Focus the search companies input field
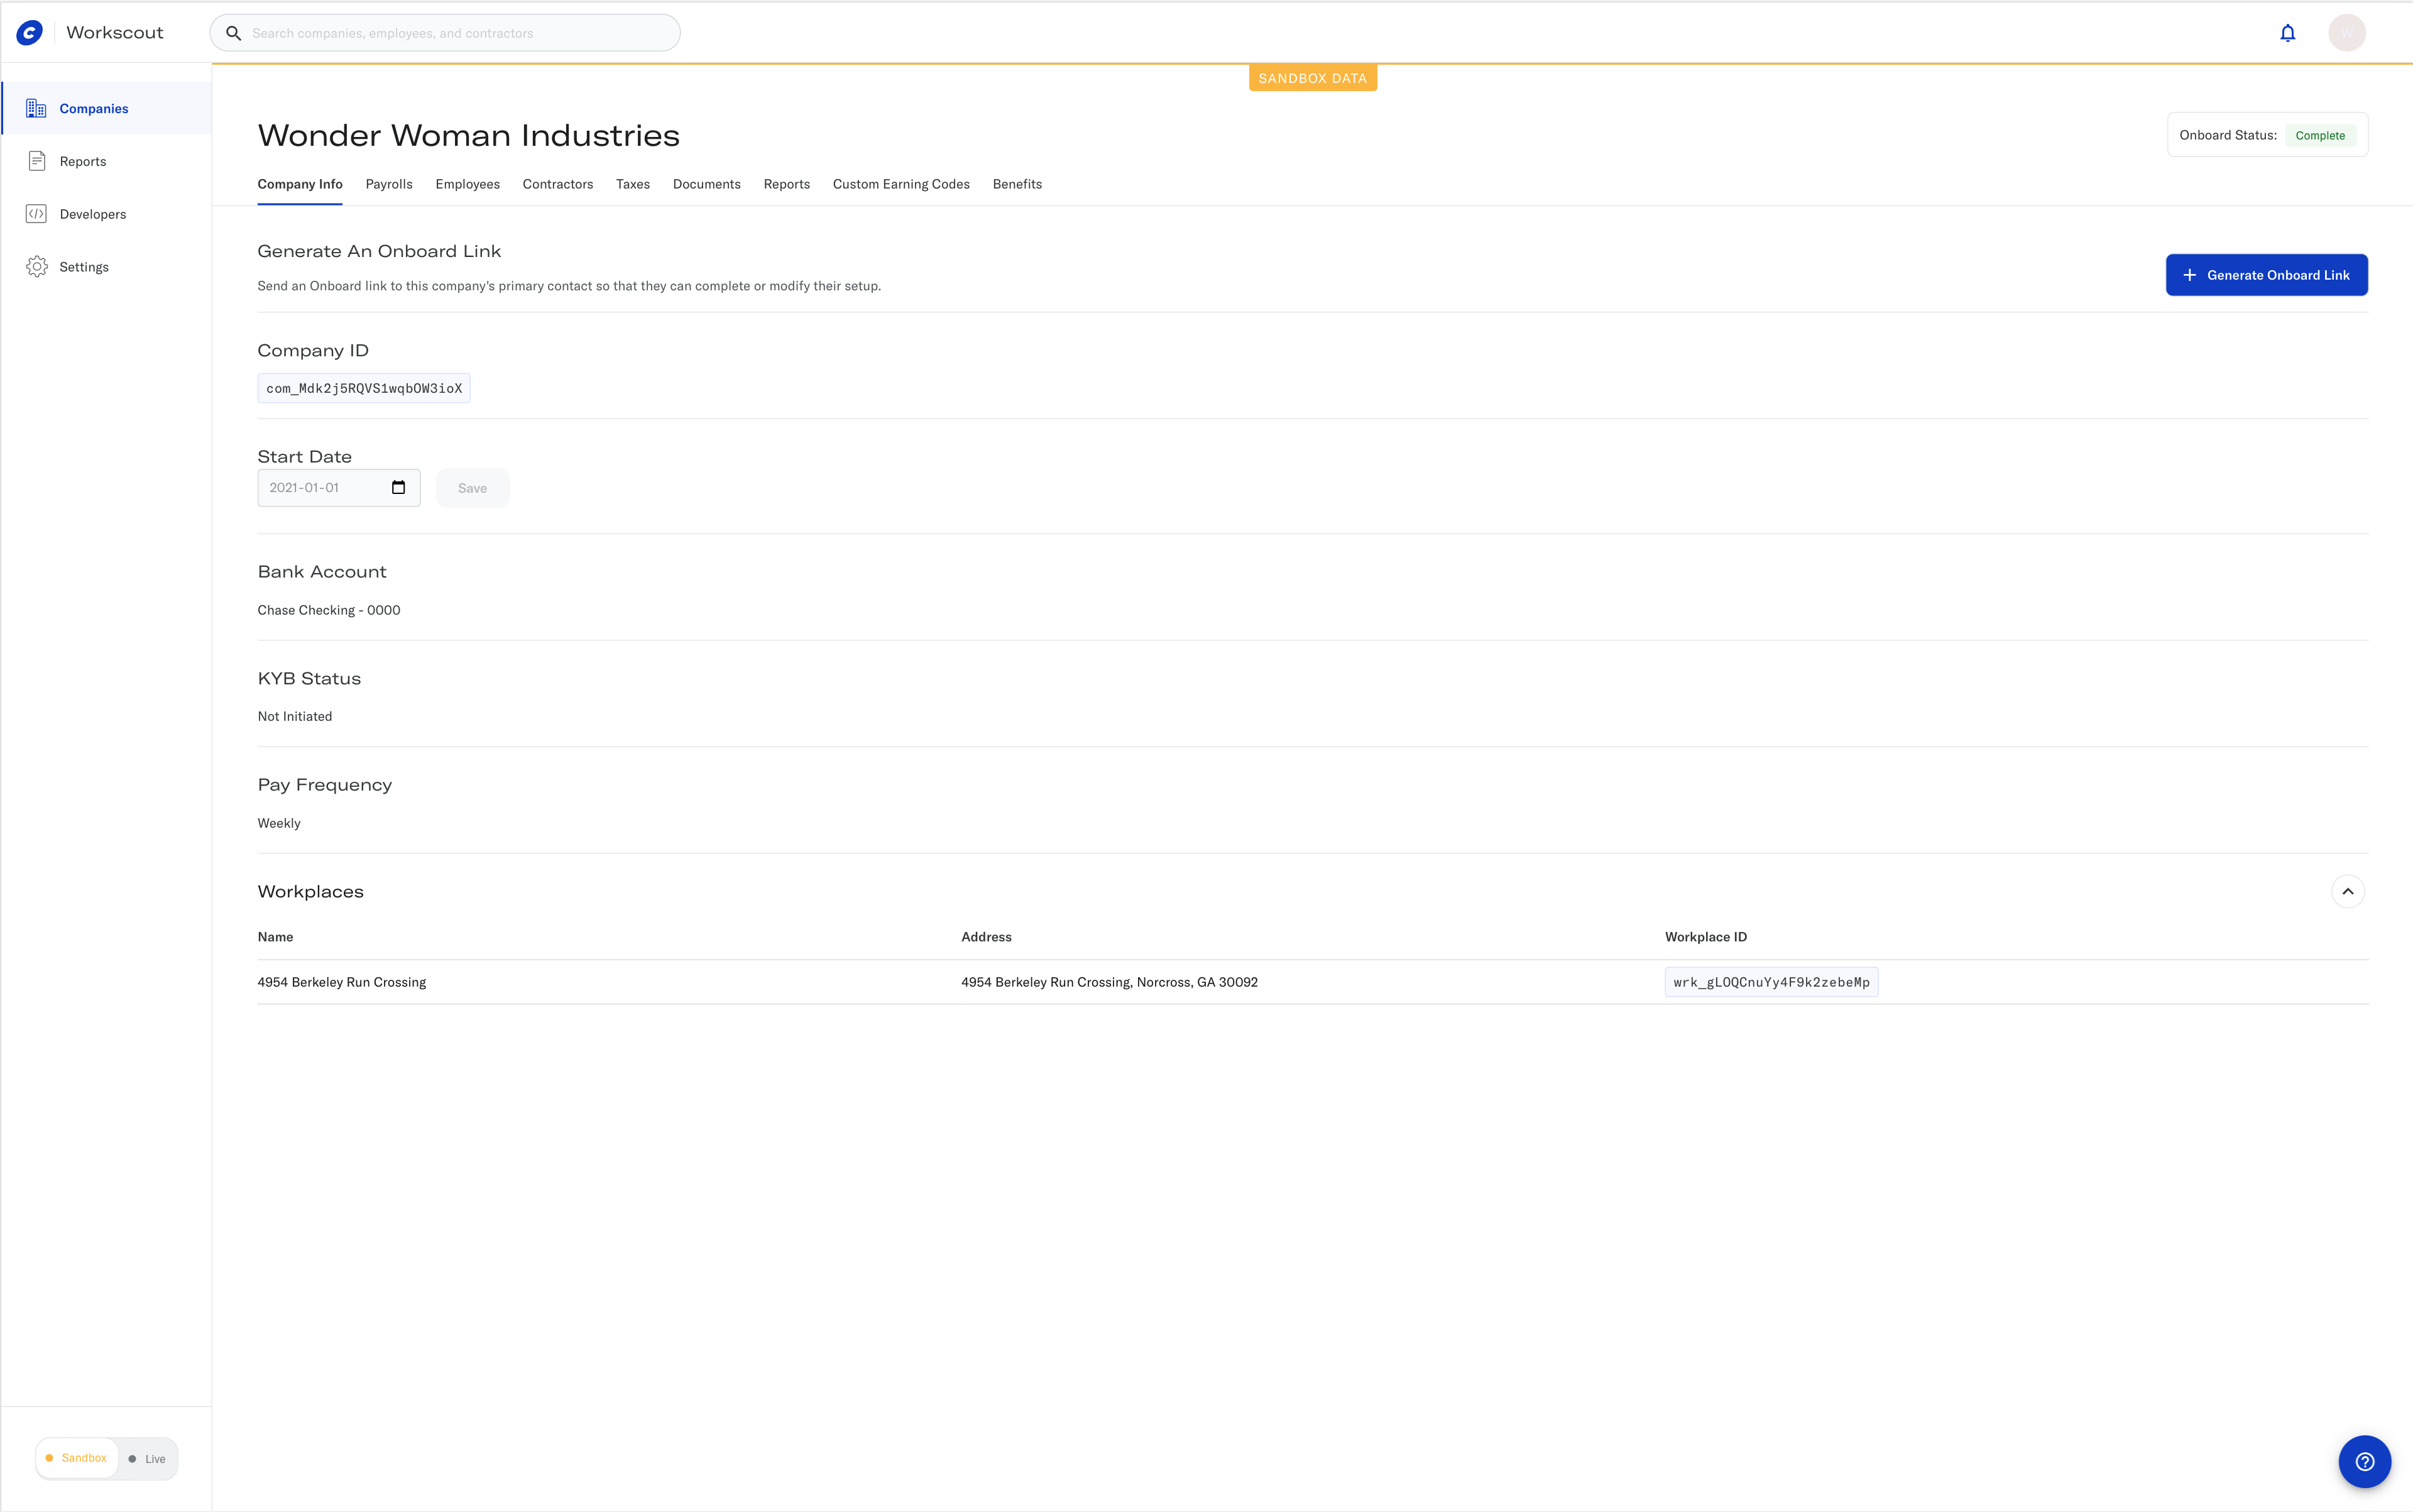This screenshot has height=1512, width=2413. point(460,33)
